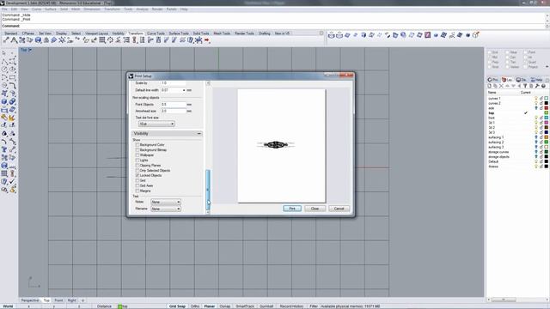This screenshot has height=309, width=550.
Task: Open the Notes dropdown
Action: tap(166, 203)
